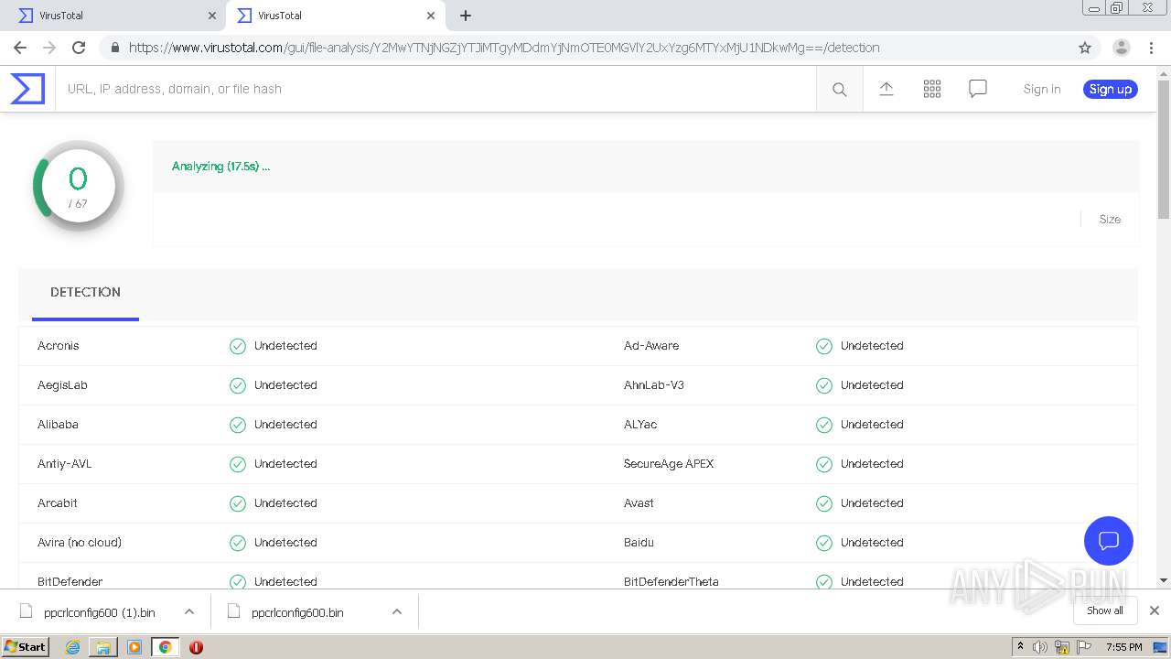Click the SecureAge APEX engine name
The width and height of the screenshot is (1171, 659).
tap(669, 464)
